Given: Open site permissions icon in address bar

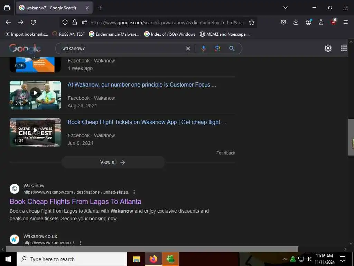Looking at the screenshot, I should click(84, 22).
